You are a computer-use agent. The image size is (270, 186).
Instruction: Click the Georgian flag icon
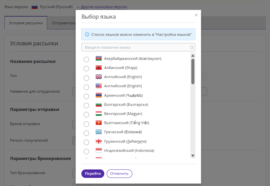[99, 141]
